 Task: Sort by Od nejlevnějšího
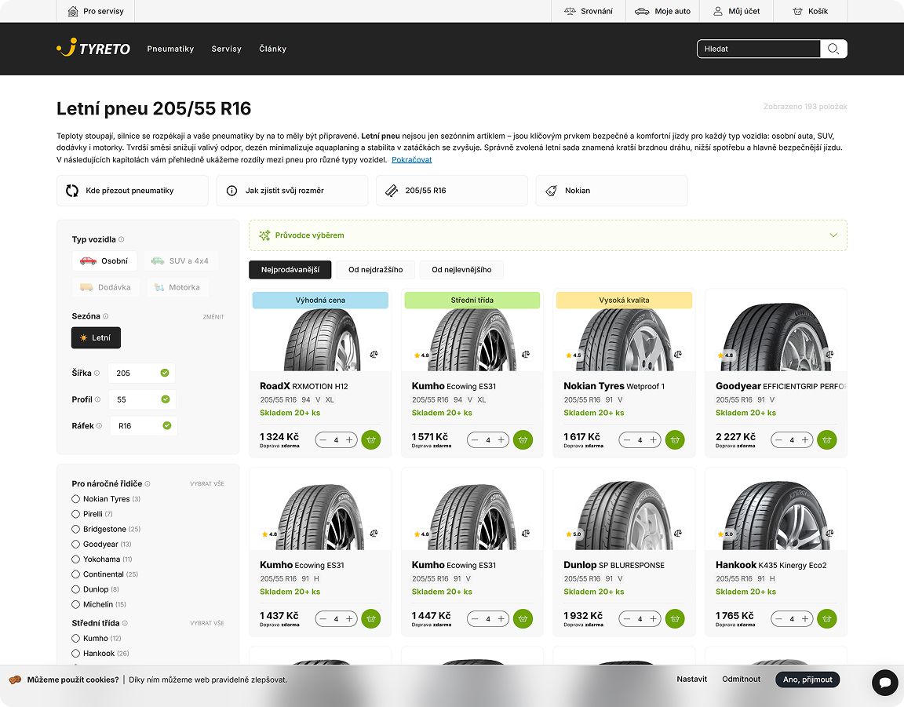pyautogui.click(x=461, y=269)
